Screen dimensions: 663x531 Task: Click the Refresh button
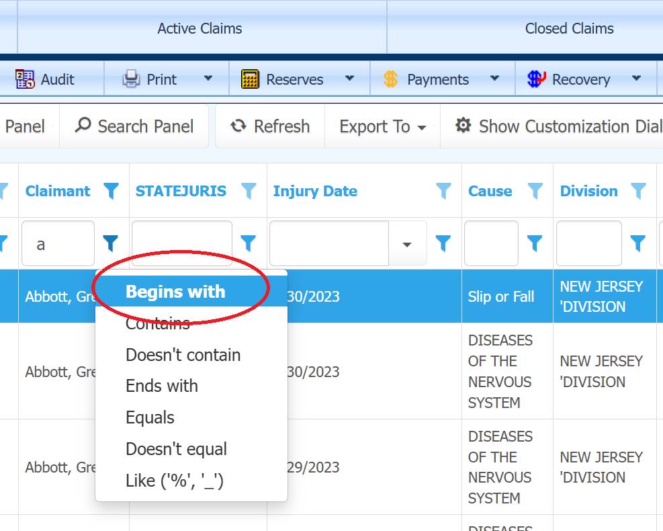pyautogui.click(x=270, y=126)
